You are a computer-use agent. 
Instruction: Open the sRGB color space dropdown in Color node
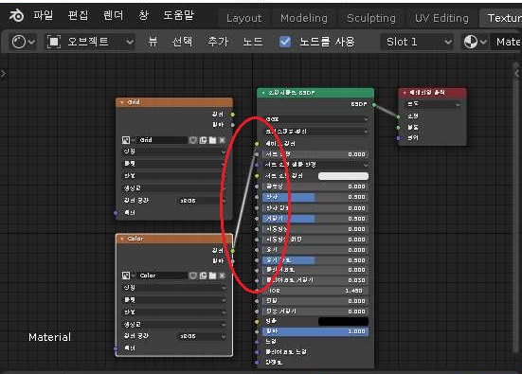201,336
